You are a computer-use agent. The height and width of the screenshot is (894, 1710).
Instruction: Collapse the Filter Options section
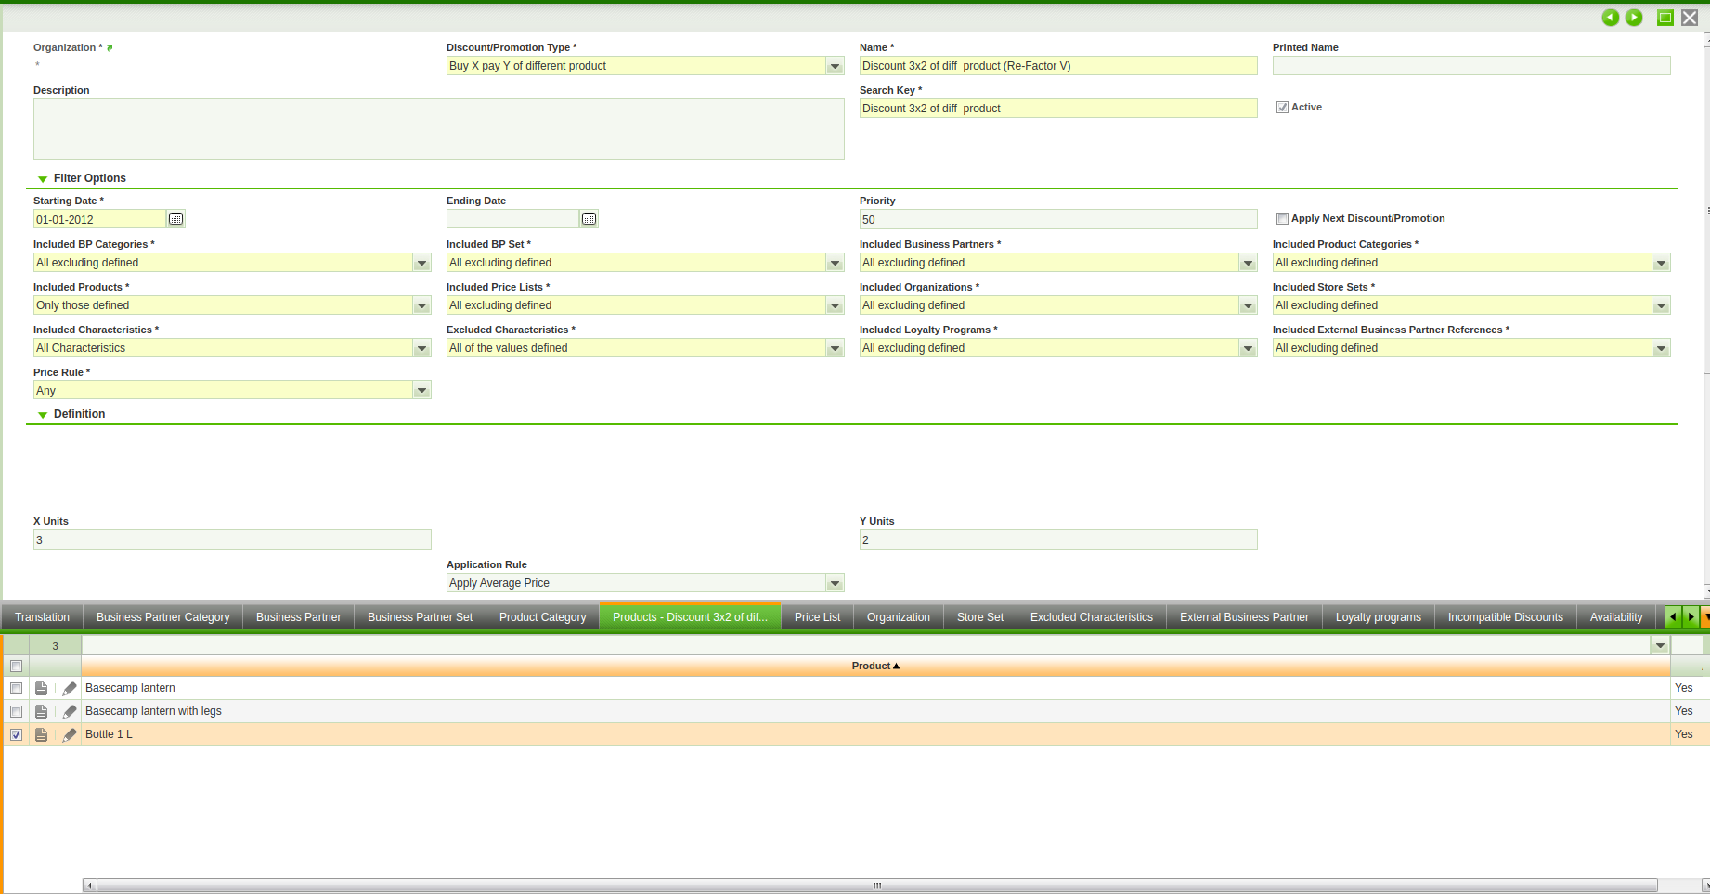tap(43, 178)
